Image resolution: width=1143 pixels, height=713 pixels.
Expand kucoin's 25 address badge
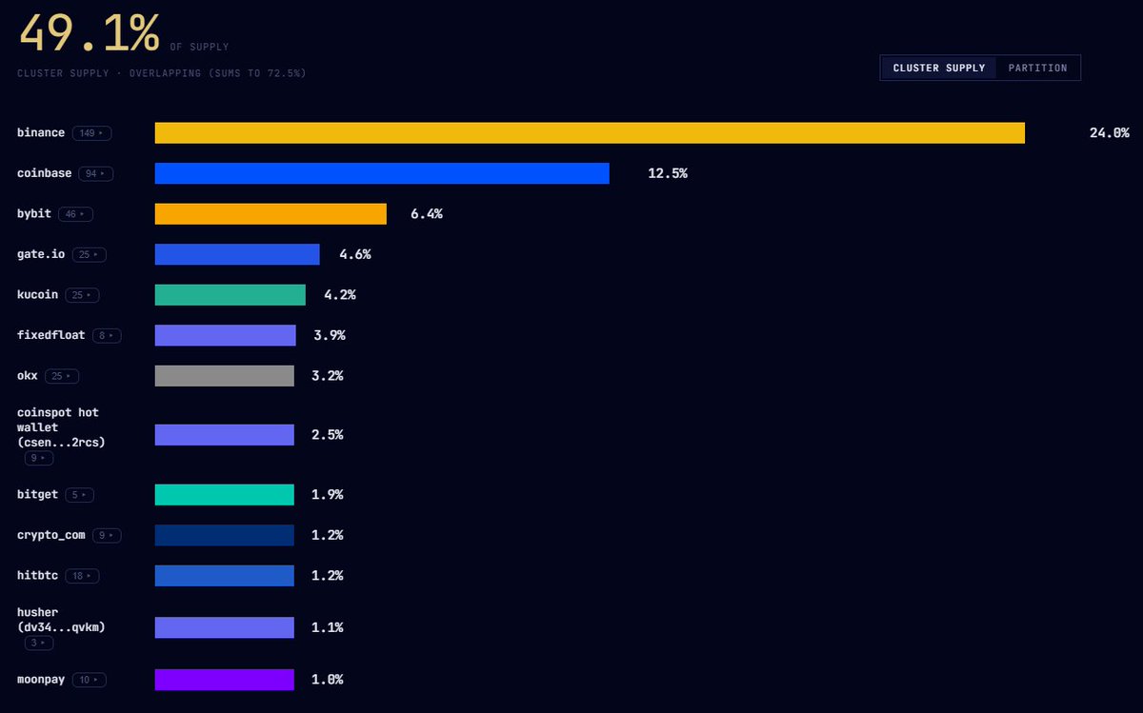[82, 295]
